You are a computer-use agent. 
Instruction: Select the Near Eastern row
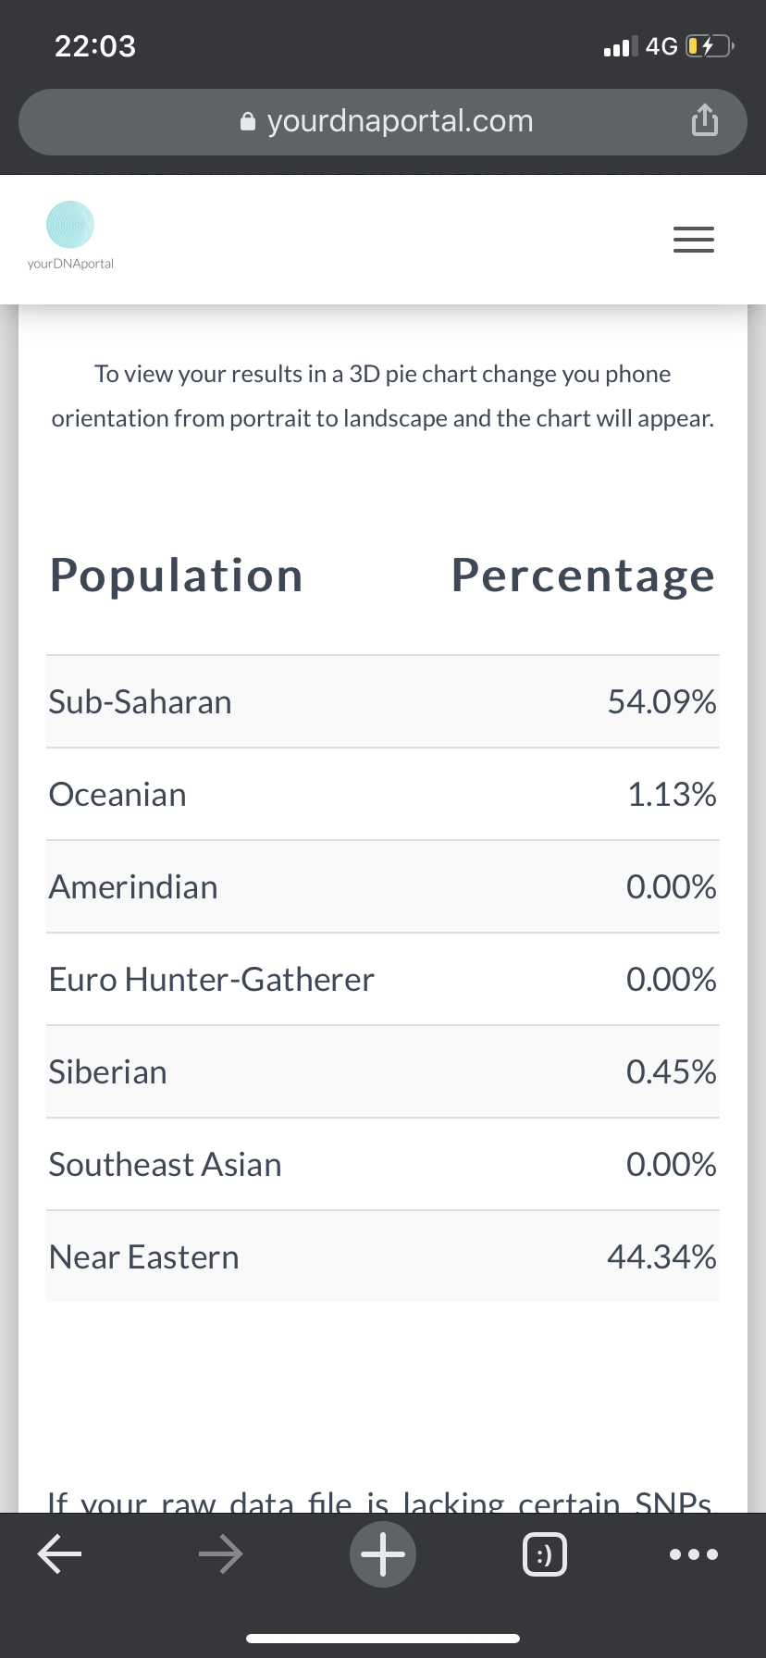(x=383, y=1256)
